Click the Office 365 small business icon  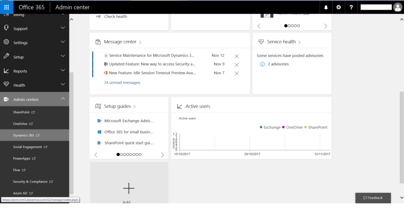99,132
